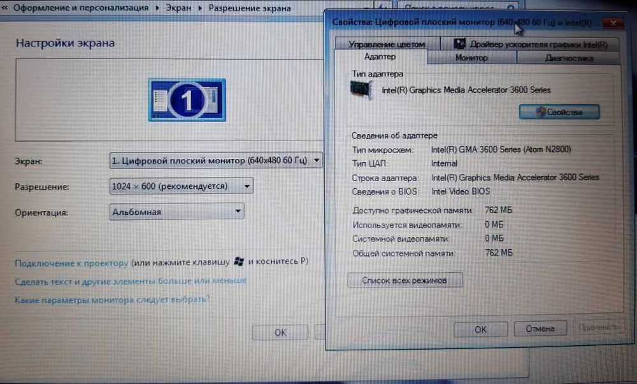Click Экран in the breadcrumb path
637x384 pixels.
click(178, 8)
